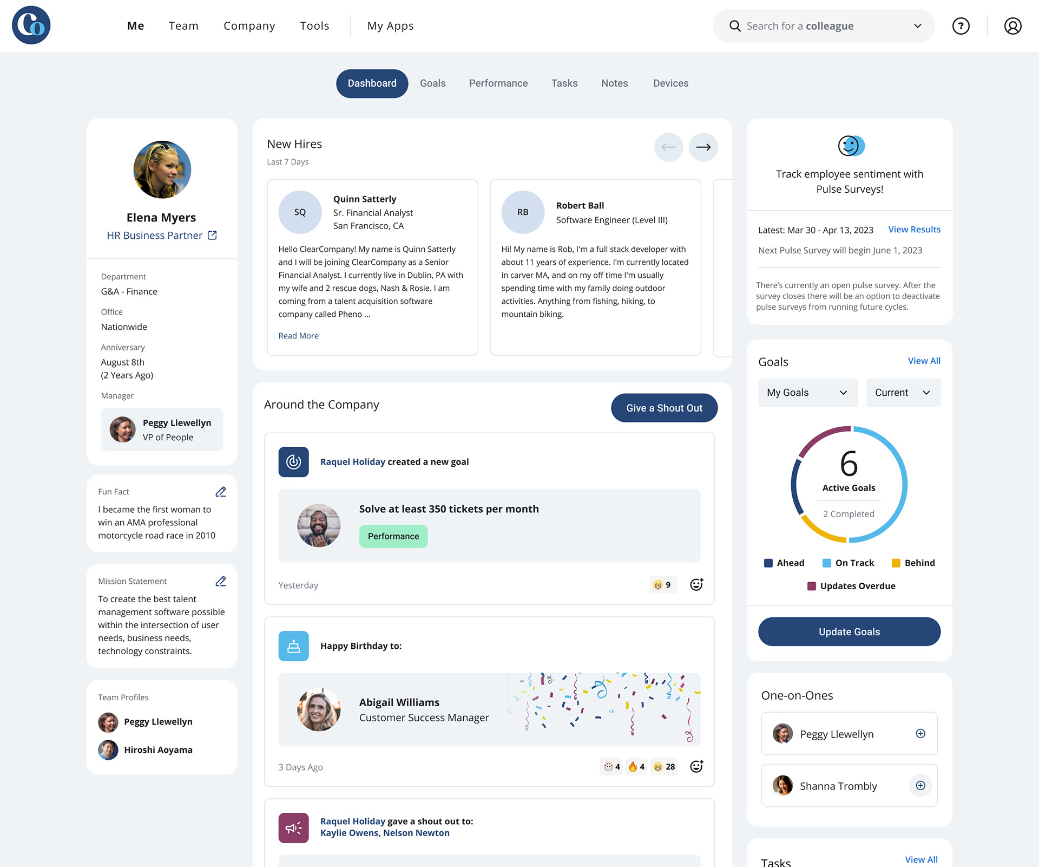Open the Current period dropdown

[903, 393]
